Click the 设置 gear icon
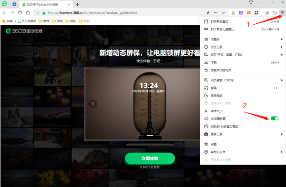This screenshot has height=187, width=286. click(206, 144)
